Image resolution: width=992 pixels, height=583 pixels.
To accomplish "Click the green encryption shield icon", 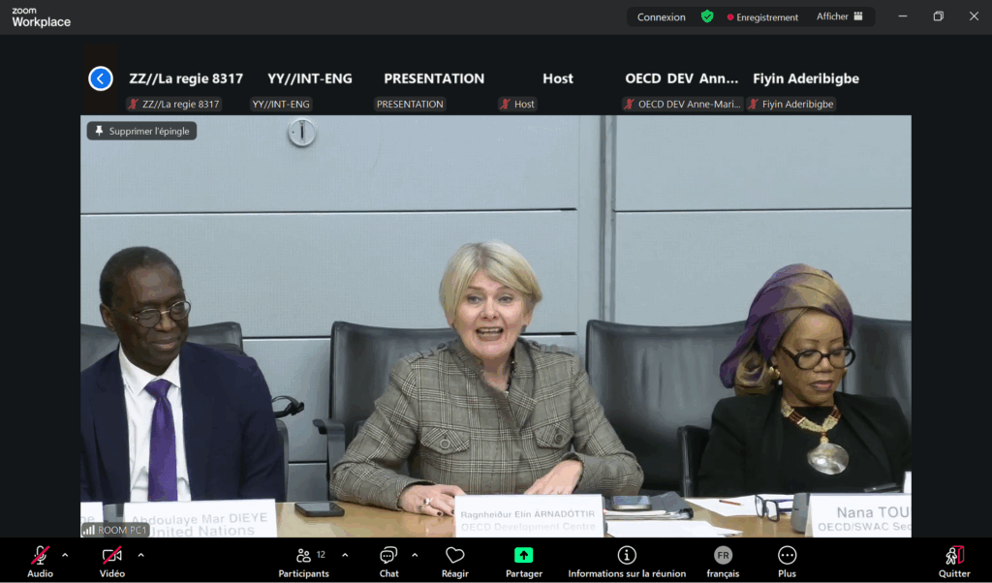I will 707,16.
